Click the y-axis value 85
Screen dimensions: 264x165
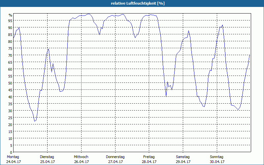(10, 35)
